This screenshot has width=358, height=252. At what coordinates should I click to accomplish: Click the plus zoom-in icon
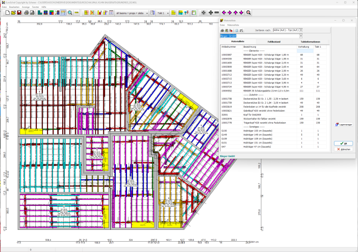point(211,12)
